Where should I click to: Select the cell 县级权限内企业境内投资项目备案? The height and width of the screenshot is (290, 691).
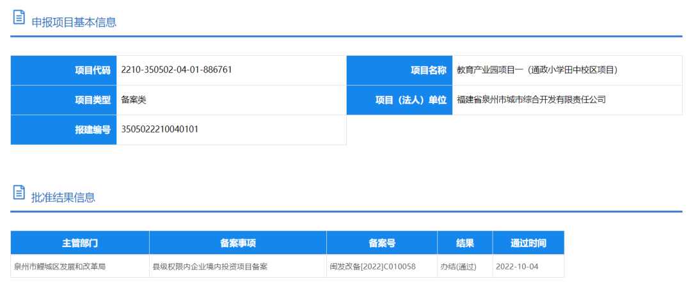pos(238,266)
